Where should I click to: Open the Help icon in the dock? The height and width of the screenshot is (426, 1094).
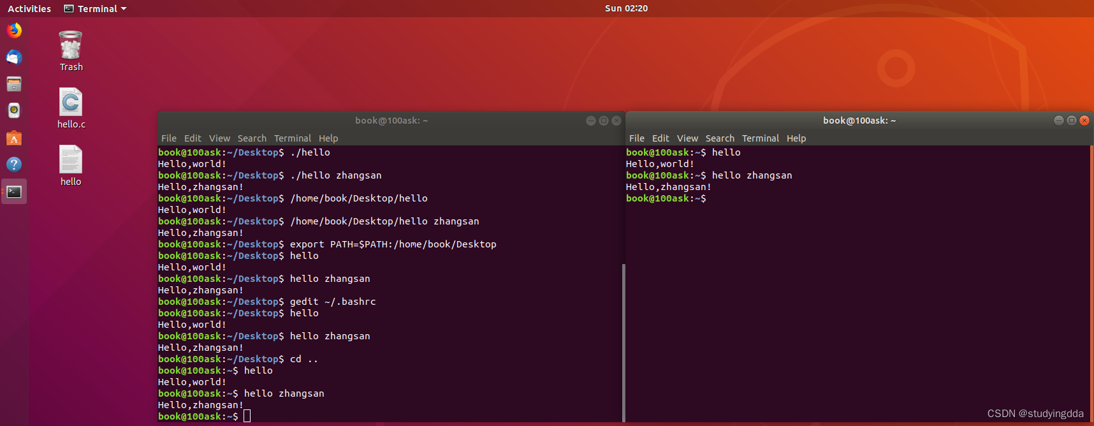pos(14,165)
